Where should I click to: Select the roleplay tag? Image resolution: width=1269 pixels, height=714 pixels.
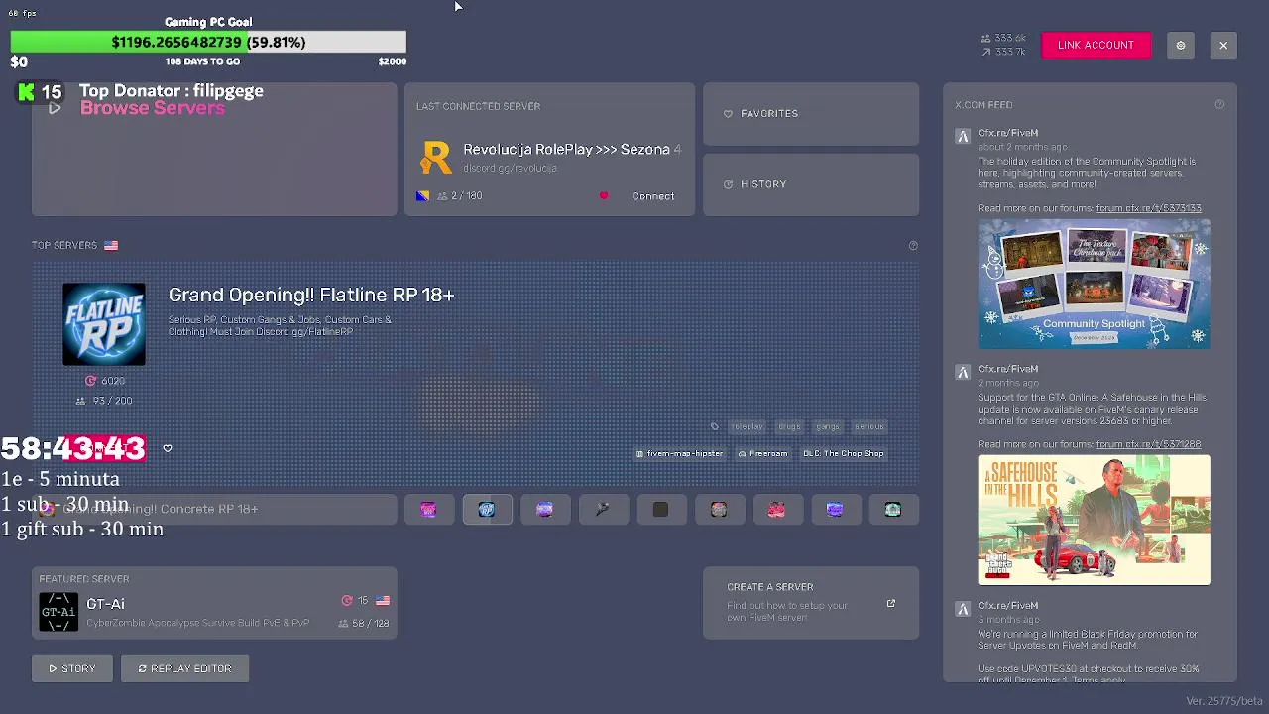(747, 426)
